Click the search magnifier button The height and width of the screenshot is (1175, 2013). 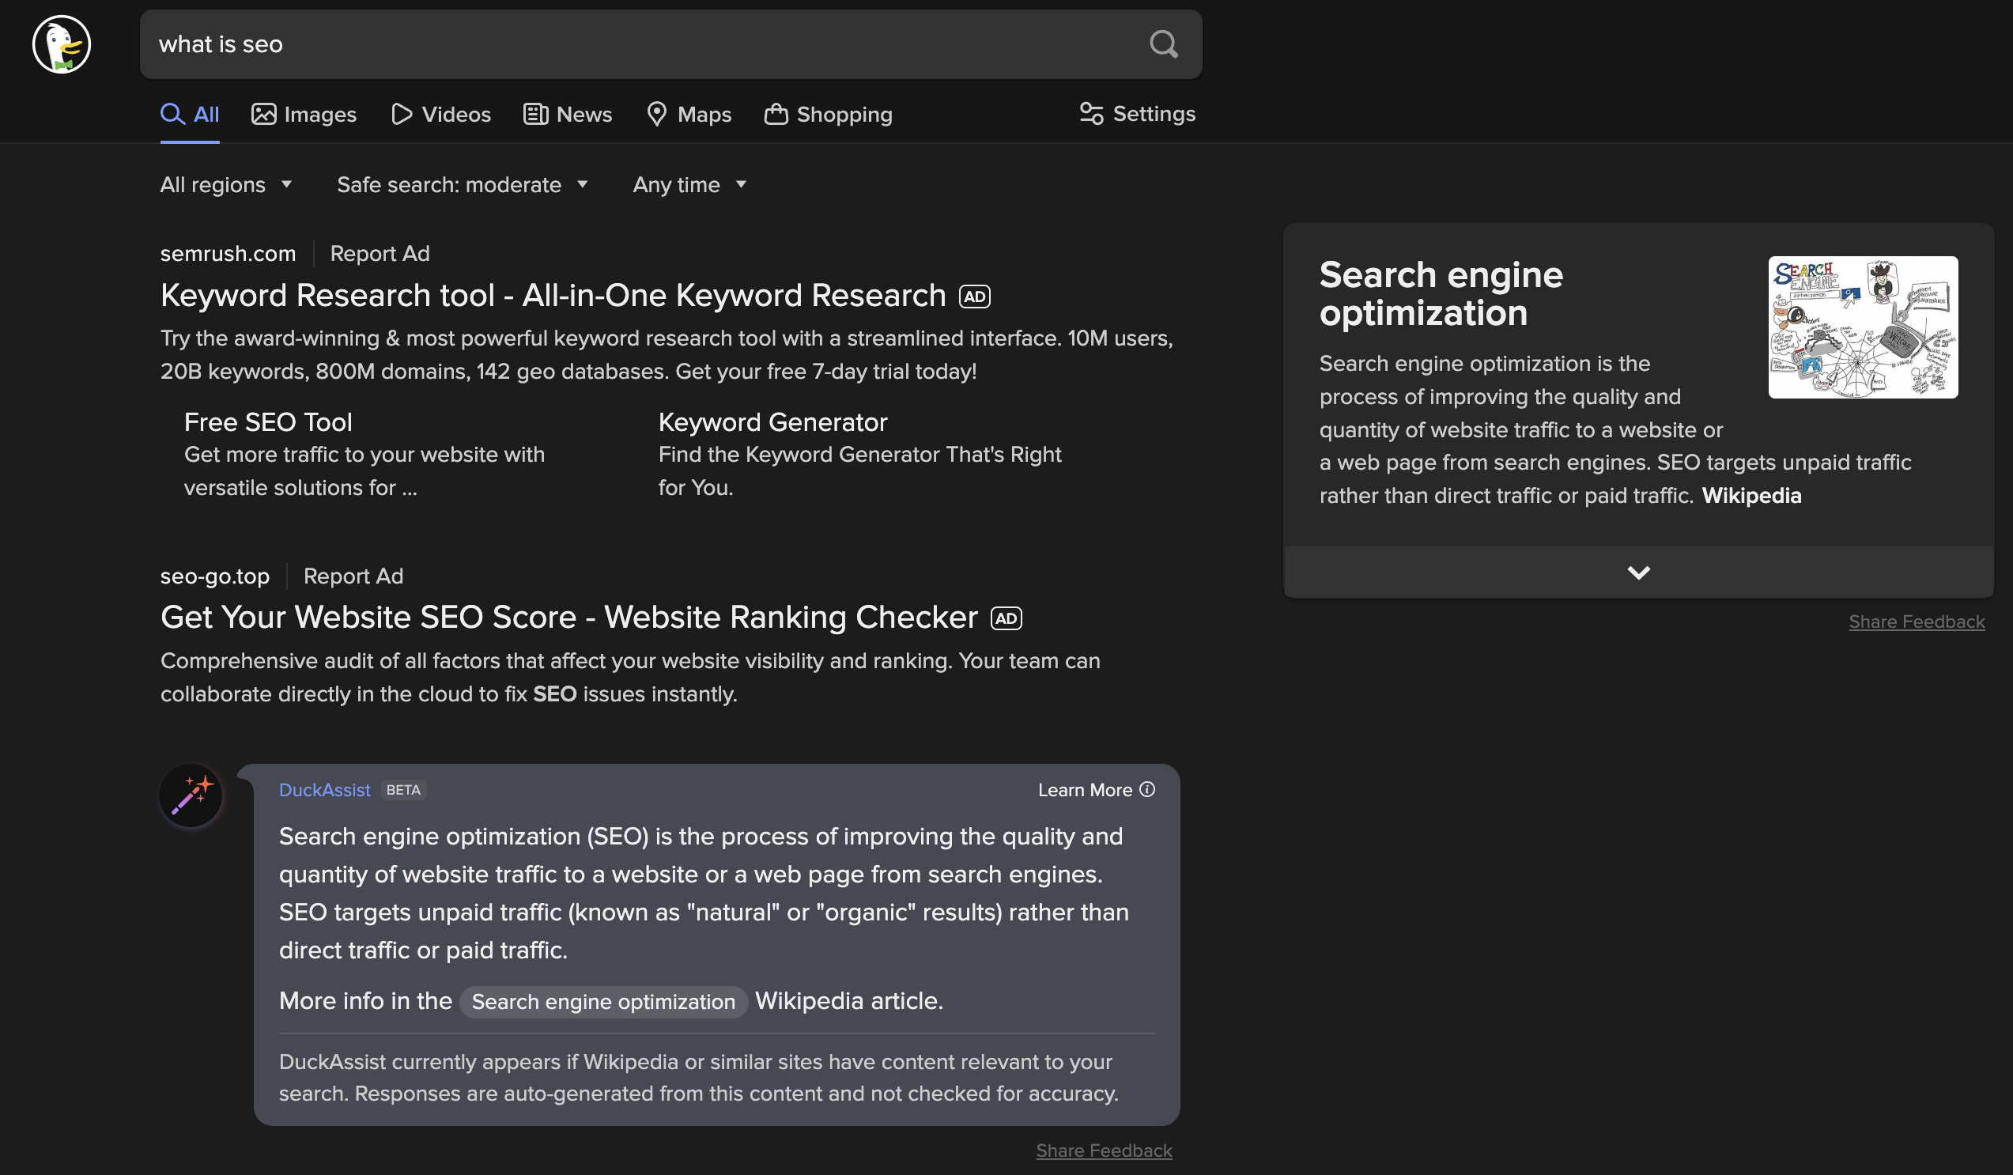tap(1163, 43)
